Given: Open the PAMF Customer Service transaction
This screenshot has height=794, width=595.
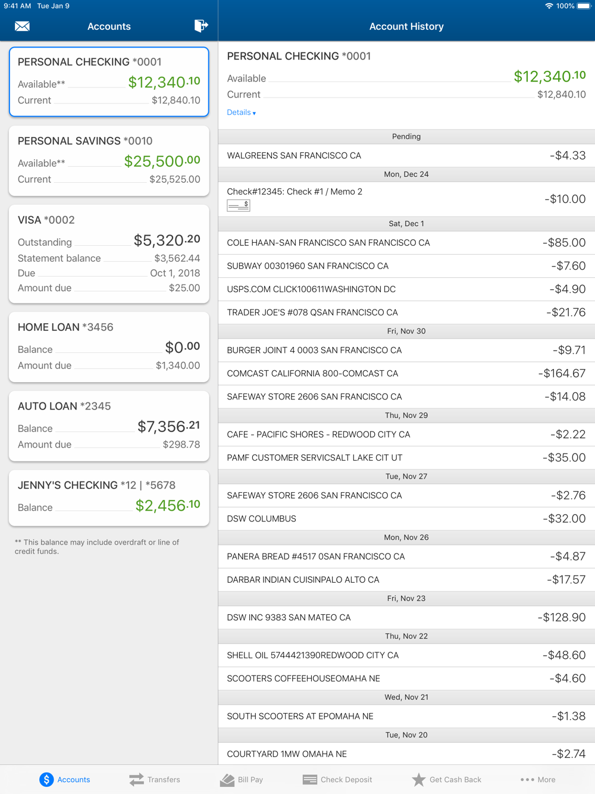Looking at the screenshot, I should pyautogui.click(x=406, y=458).
